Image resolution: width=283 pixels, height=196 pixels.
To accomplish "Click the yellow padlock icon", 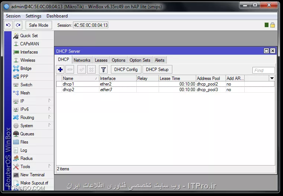I will (x=273, y=25).
